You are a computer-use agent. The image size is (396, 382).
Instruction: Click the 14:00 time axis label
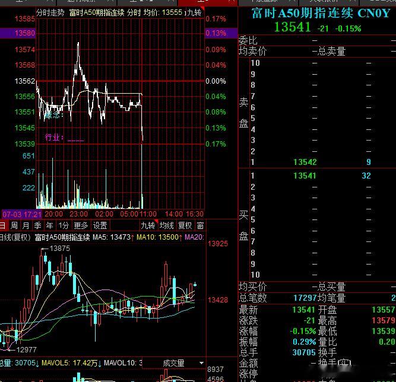tap(174, 214)
